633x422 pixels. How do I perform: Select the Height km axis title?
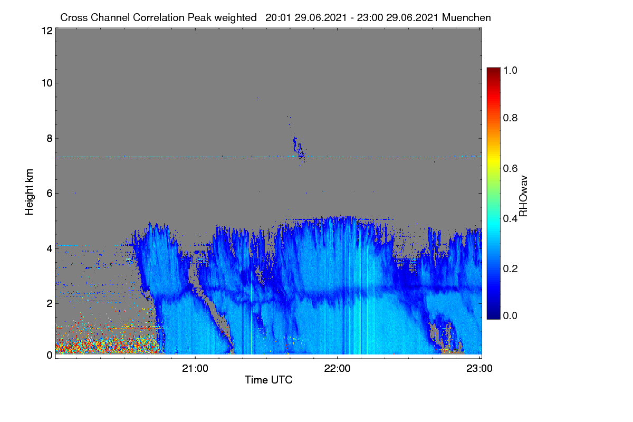tap(29, 191)
